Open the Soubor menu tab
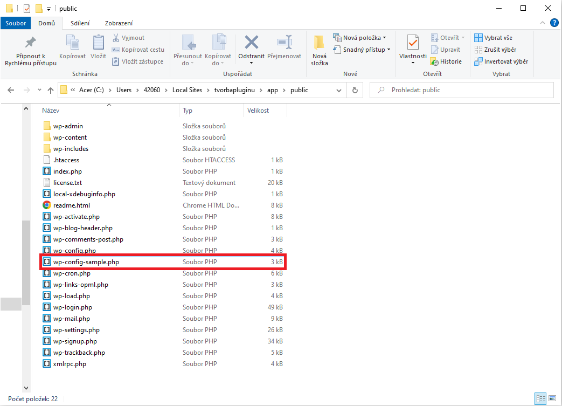562x406 pixels. (16, 23)
